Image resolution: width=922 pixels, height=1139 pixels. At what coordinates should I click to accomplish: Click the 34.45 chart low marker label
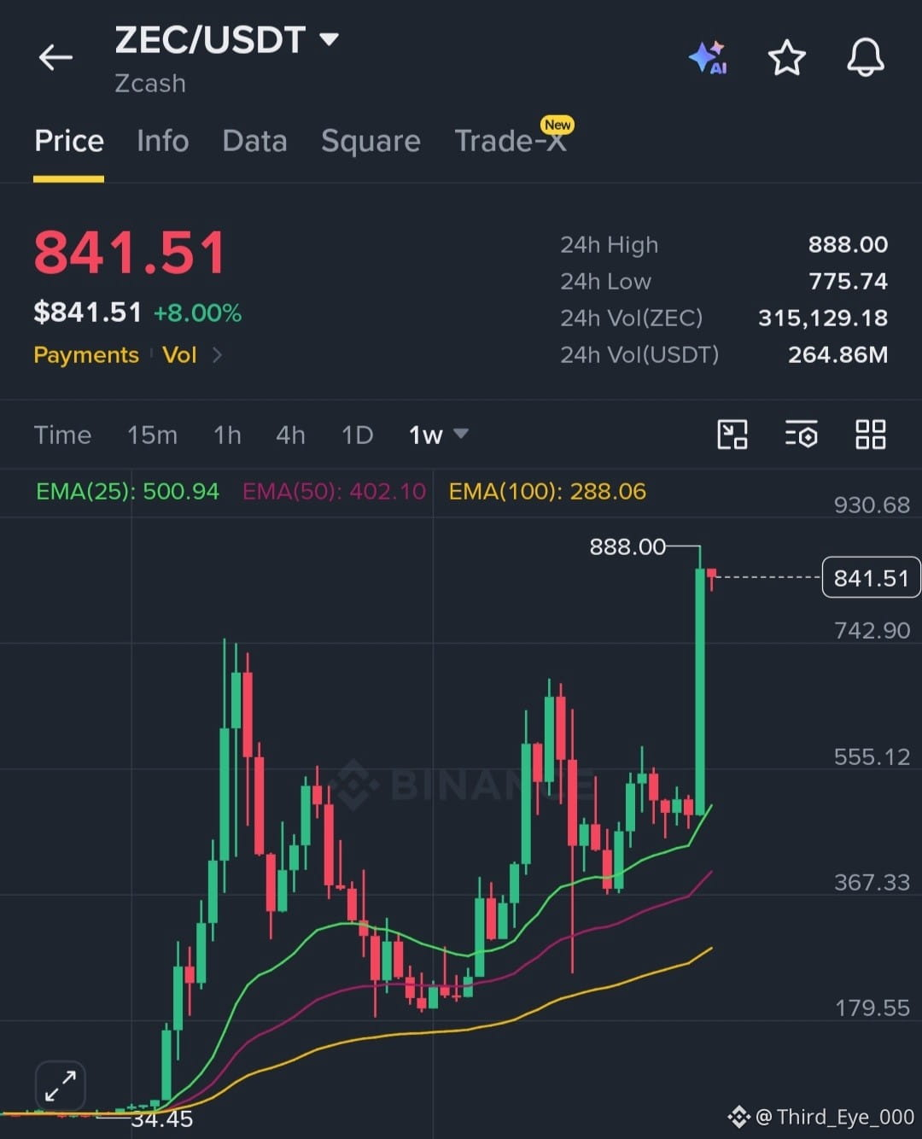pos(162,1119)
